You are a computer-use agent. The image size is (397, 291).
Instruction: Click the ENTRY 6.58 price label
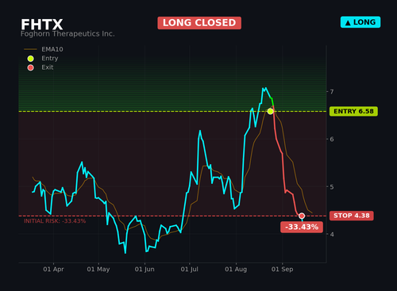pyautogui.click(x=353, y=111)
